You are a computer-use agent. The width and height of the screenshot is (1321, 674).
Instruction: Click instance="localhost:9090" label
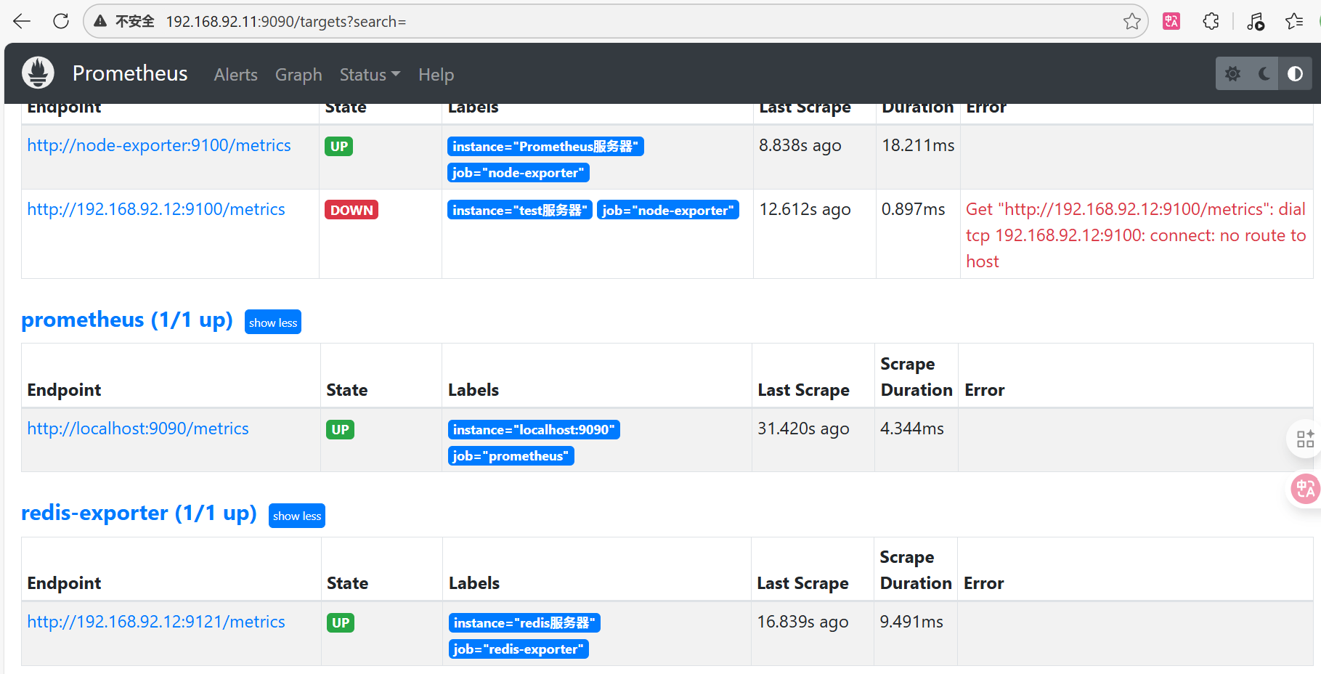(x=534, y=429)
